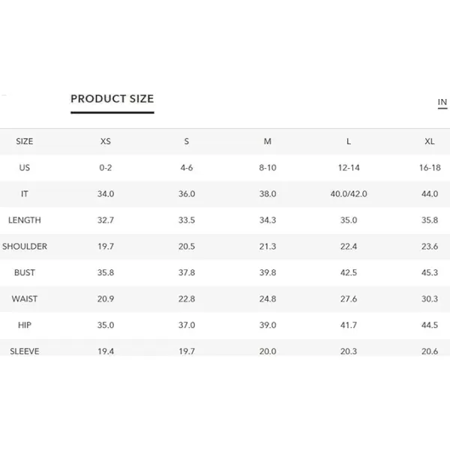The height and width of the screenshot is (450, 450).
Task: Click the HIP row label
Action: [x=25, y=325]
